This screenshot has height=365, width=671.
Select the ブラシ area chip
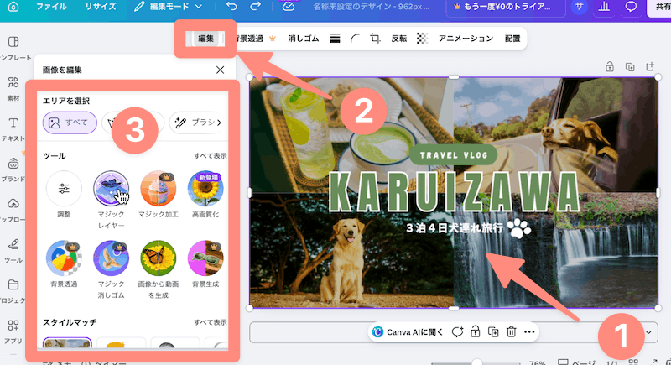coord(195,123)
